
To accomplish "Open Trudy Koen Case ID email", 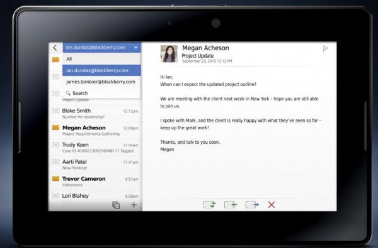I will click(95, 148).
